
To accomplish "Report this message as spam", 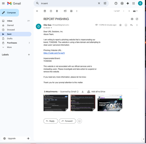I will [51, 11].
